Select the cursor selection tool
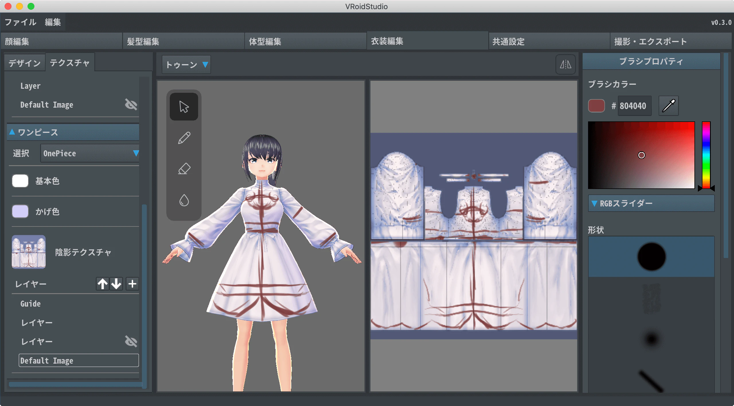This screenshot has height=406, width=734. (x=184, y=107)
